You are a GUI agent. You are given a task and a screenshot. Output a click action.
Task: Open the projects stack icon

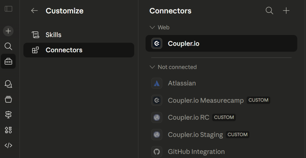8,99
